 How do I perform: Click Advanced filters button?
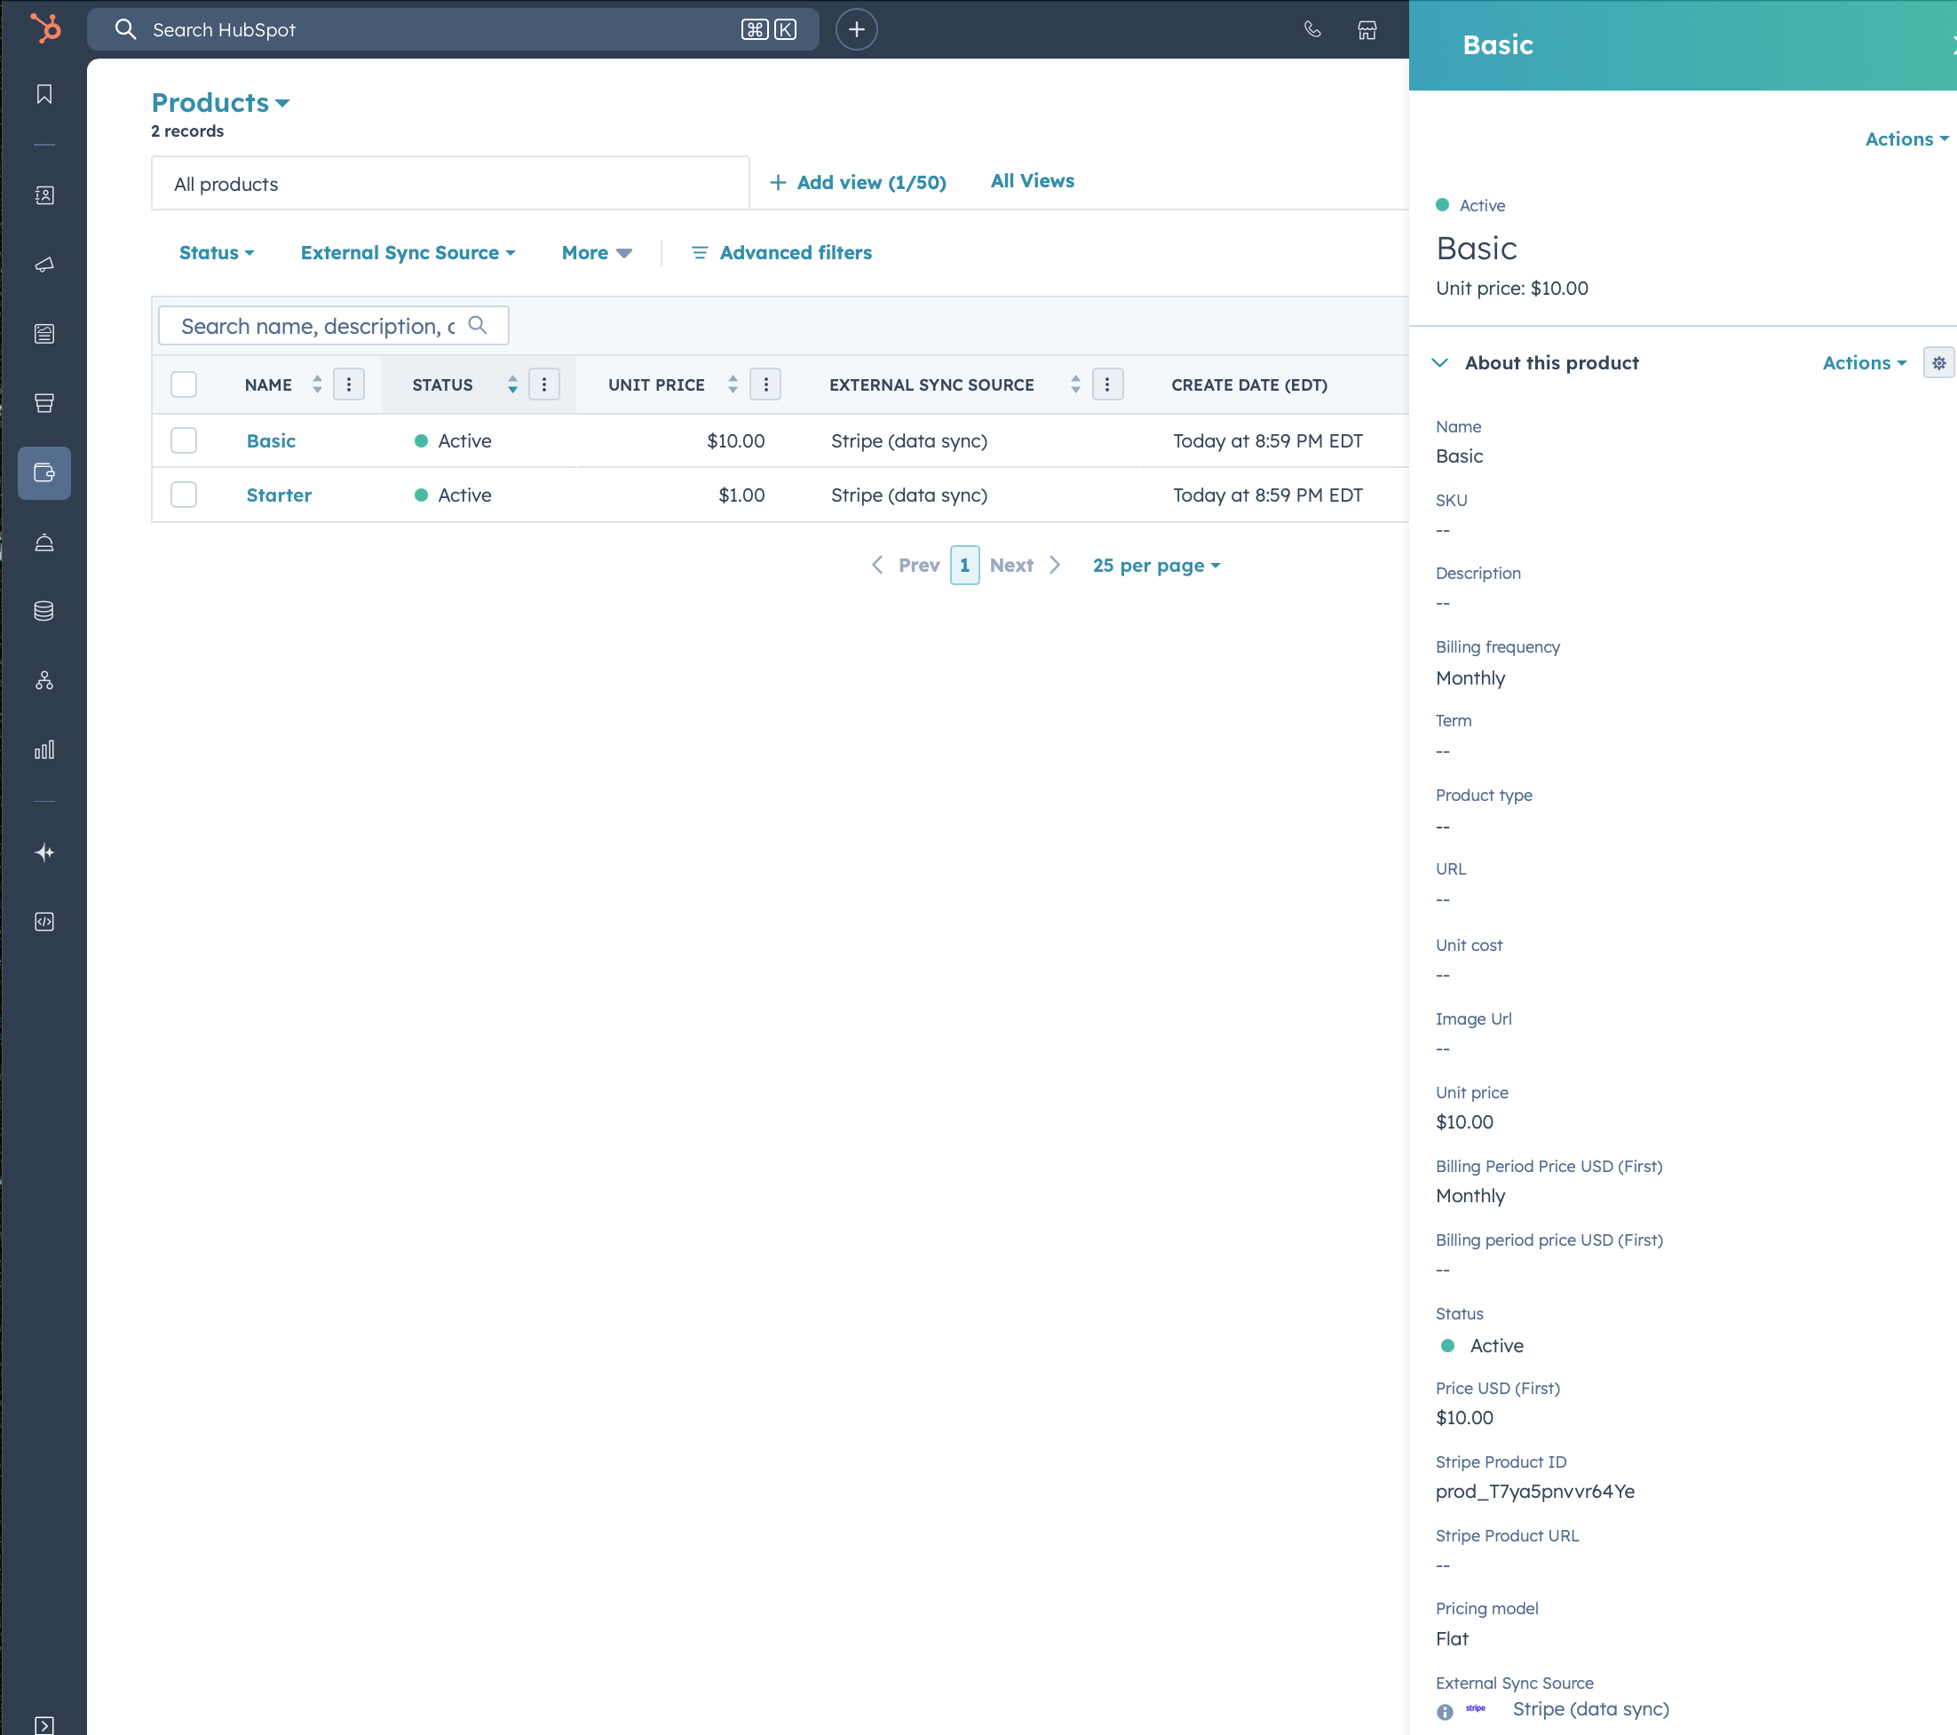point(781,253)
